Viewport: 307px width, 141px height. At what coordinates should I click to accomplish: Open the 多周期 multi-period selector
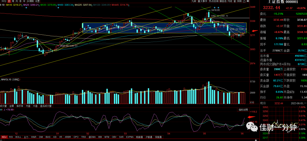pos(30,1)
